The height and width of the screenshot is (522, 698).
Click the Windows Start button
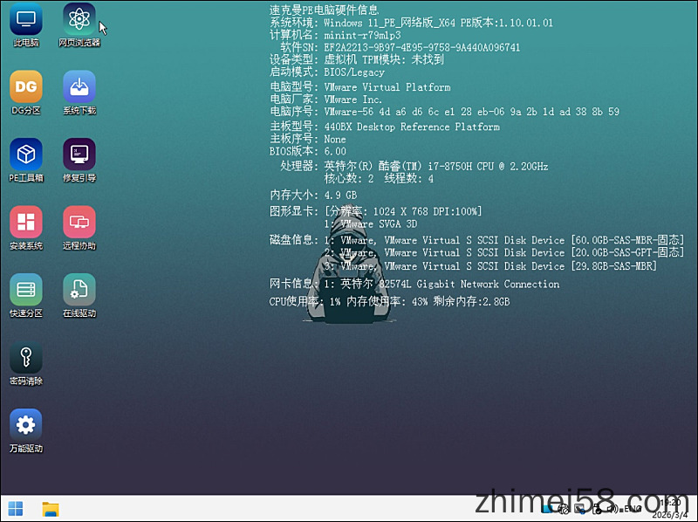click(16, 509)
